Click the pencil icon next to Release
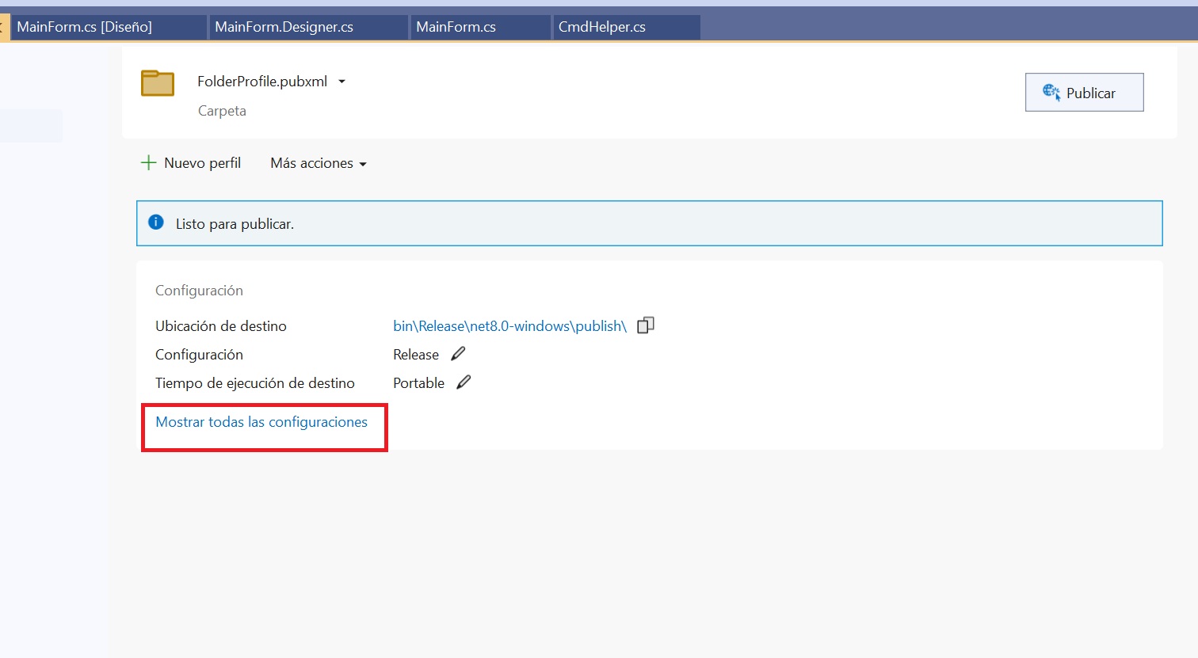The width and height of the screenshot is (1198, 658). [458, 354]
